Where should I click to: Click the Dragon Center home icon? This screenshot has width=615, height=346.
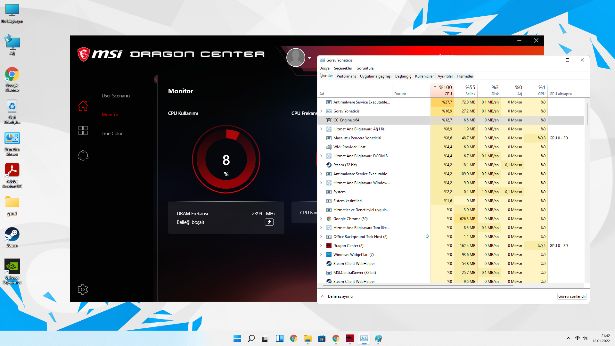click(x=83, y=106)
